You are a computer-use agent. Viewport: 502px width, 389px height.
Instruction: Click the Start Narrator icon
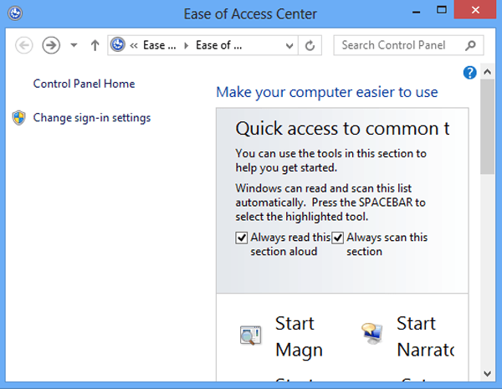(372, 333)
